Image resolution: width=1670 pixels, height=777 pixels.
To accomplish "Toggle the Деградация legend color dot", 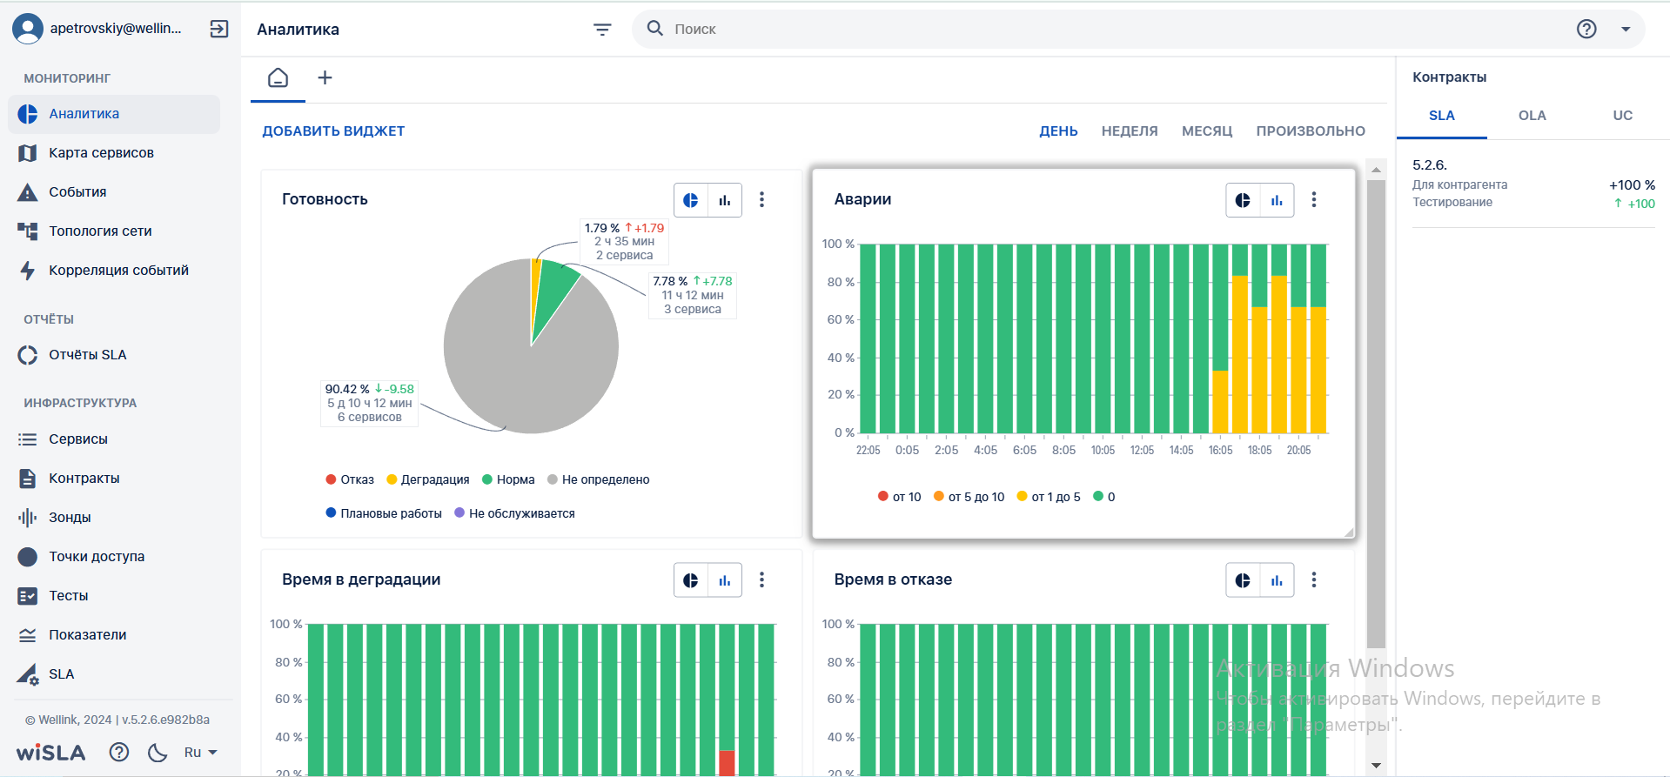I will pos(392,479).
